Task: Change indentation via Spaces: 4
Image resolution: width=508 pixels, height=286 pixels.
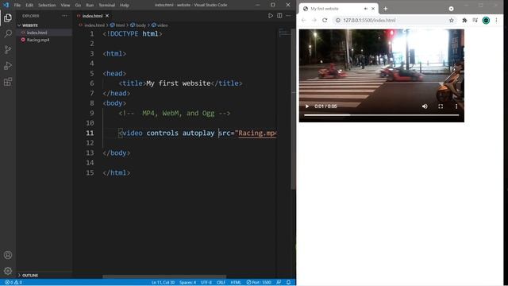Action: pos(187,283)
